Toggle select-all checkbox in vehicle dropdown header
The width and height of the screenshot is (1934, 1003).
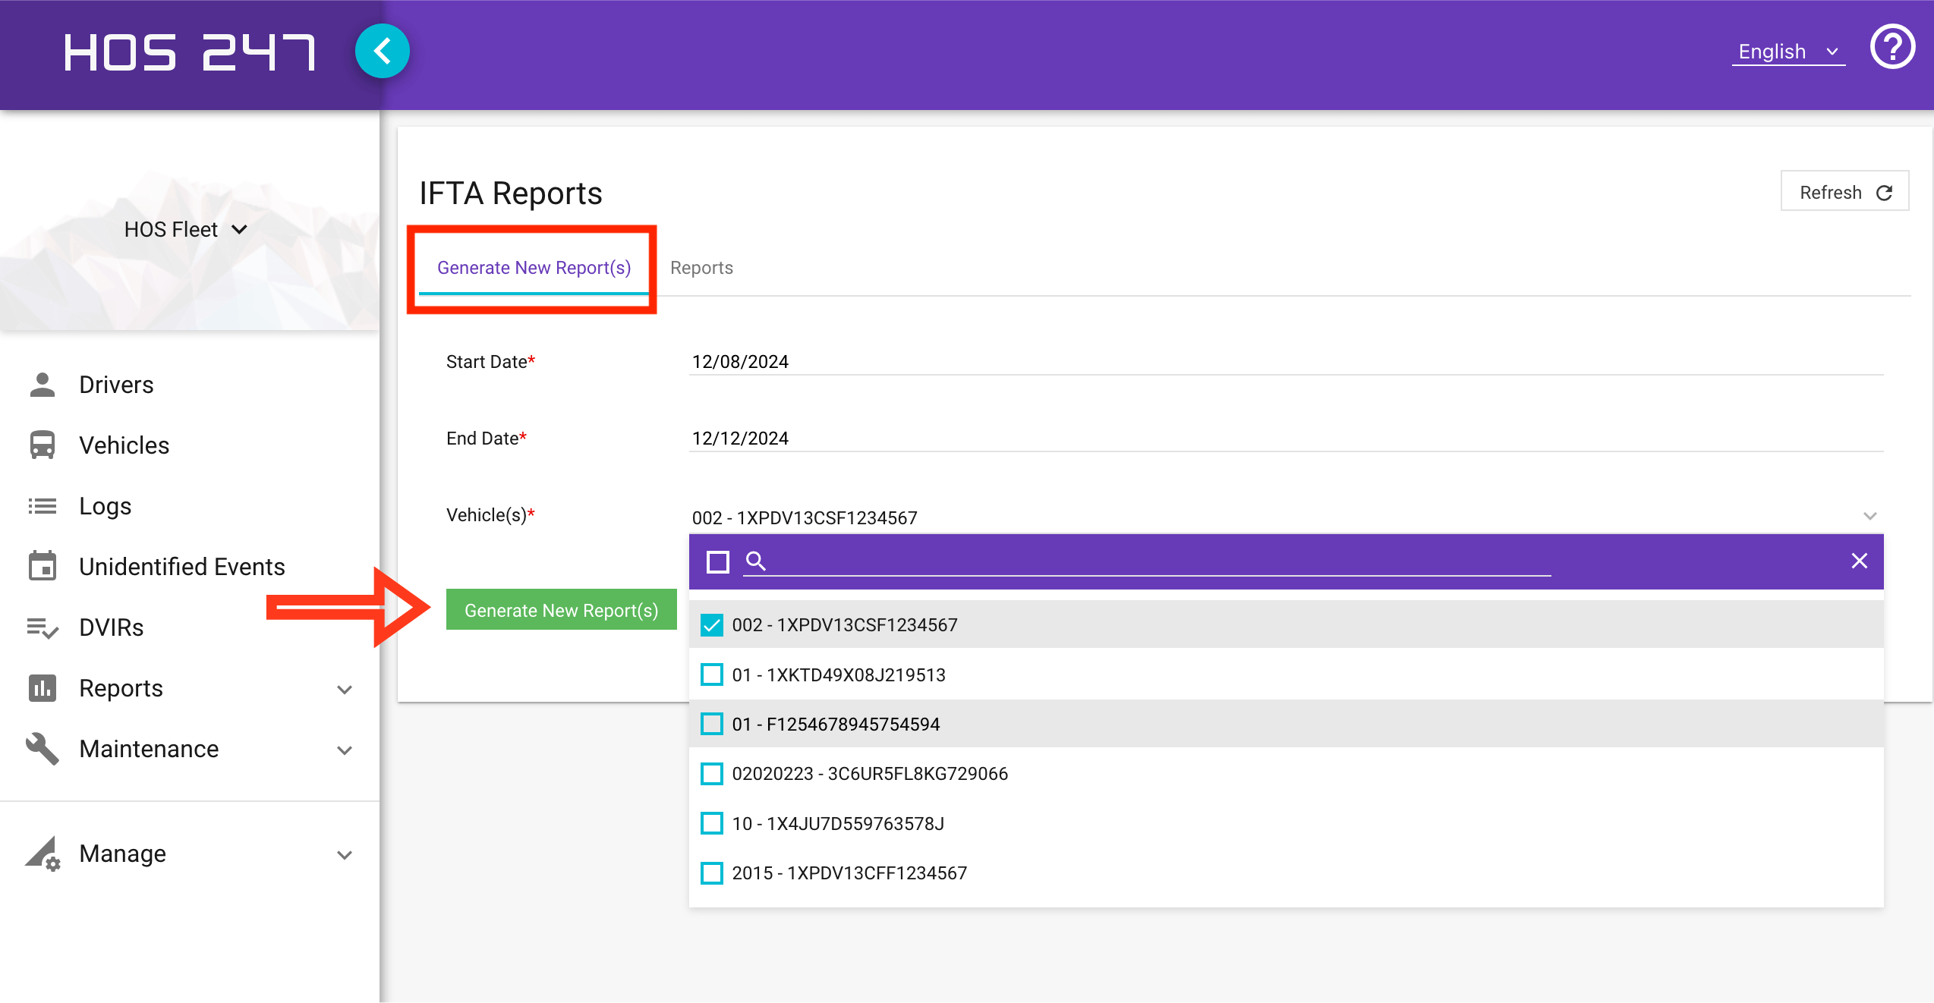pyautogui.click(x=717, y=561)
